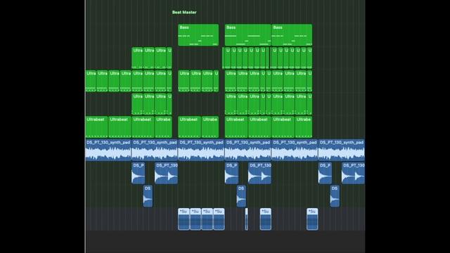The height and width of the screenshot is (253, 450).
Task: Select the third DS_PT_130_synth_pad audio region
Action: (x=201, y=150)
